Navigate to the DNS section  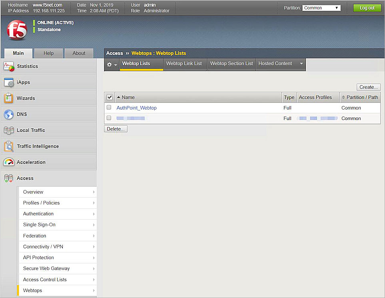pyautogui.click(x=22, y=114)
